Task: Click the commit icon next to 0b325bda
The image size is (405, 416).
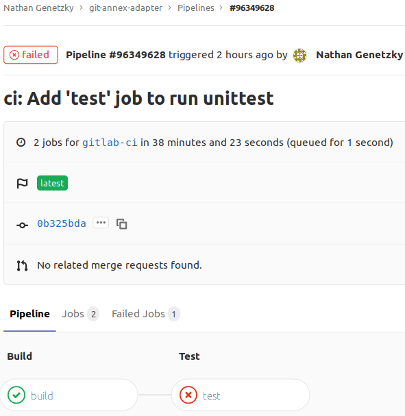Action: coord(23,225)
